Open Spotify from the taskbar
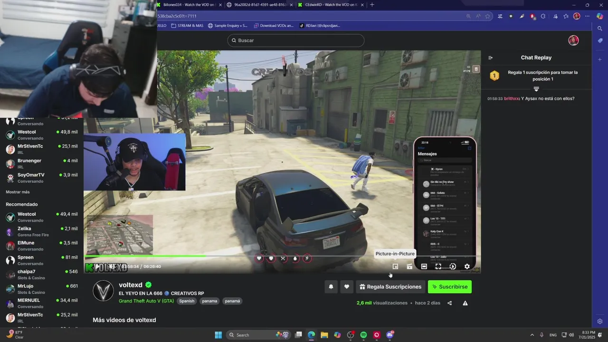This screenshot has height=342, width=608. coord(363,335)
